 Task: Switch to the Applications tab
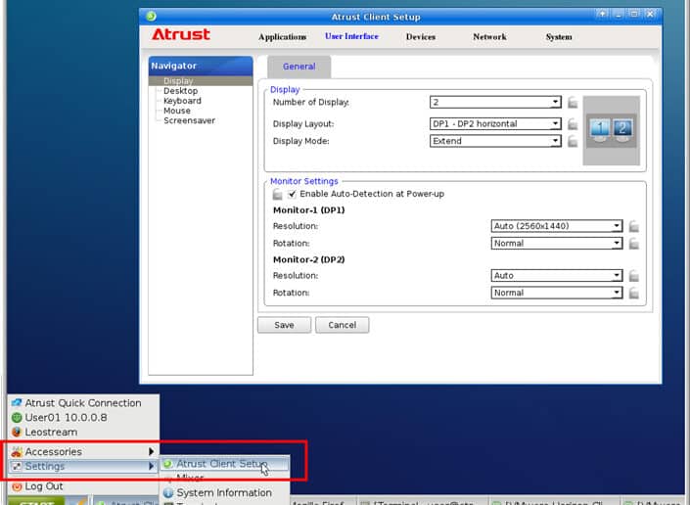point(283,37)
